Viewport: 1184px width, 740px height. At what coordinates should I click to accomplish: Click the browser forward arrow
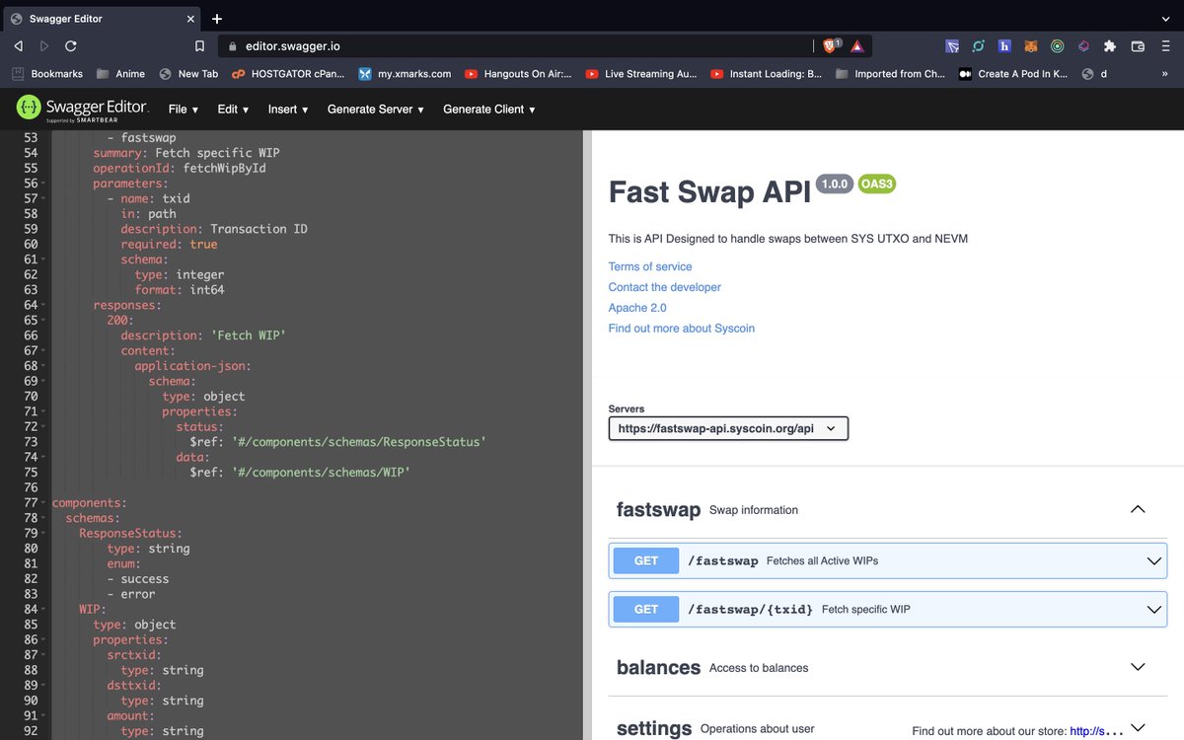44,45
